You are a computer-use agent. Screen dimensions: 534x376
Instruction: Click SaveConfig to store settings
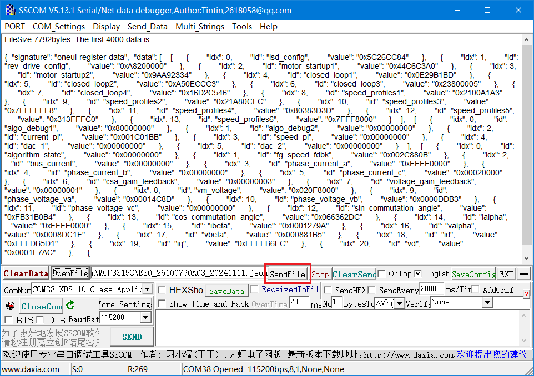[473, 273]
